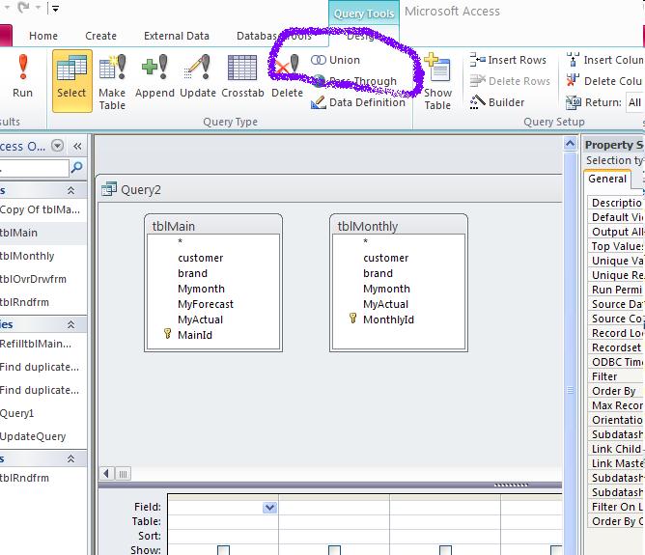Open Query1 in navigation pane
The height and width of the screenshot is (555, 645).
pyautogui.click(x=42, y=413)
